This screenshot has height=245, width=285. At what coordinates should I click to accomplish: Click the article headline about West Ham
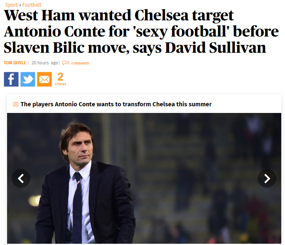point(135,32)
